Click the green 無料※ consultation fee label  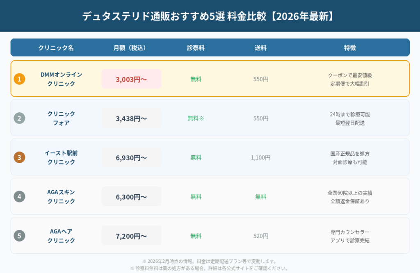coord(196,118)
